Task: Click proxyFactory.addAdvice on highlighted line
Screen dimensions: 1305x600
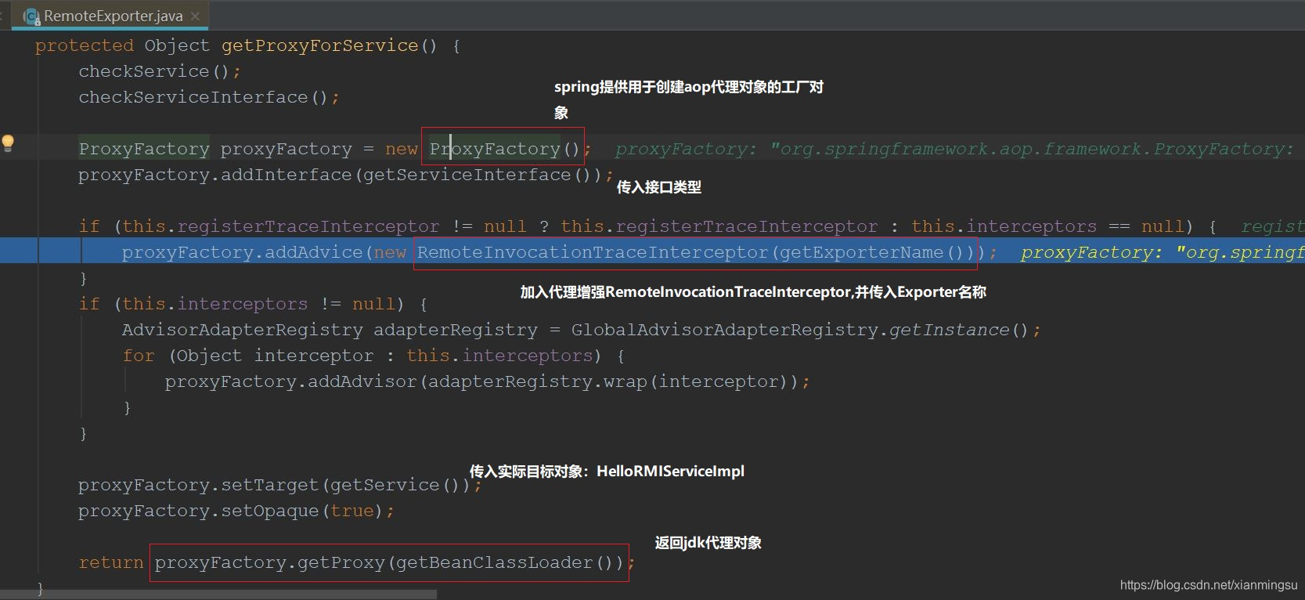Action: (x=242, y=252)
